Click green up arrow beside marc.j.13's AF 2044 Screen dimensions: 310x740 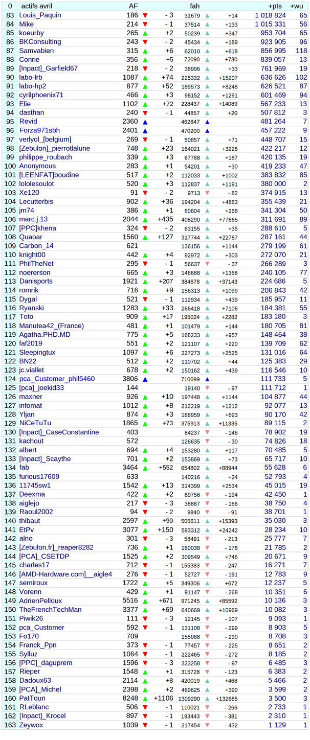point(145,219)
